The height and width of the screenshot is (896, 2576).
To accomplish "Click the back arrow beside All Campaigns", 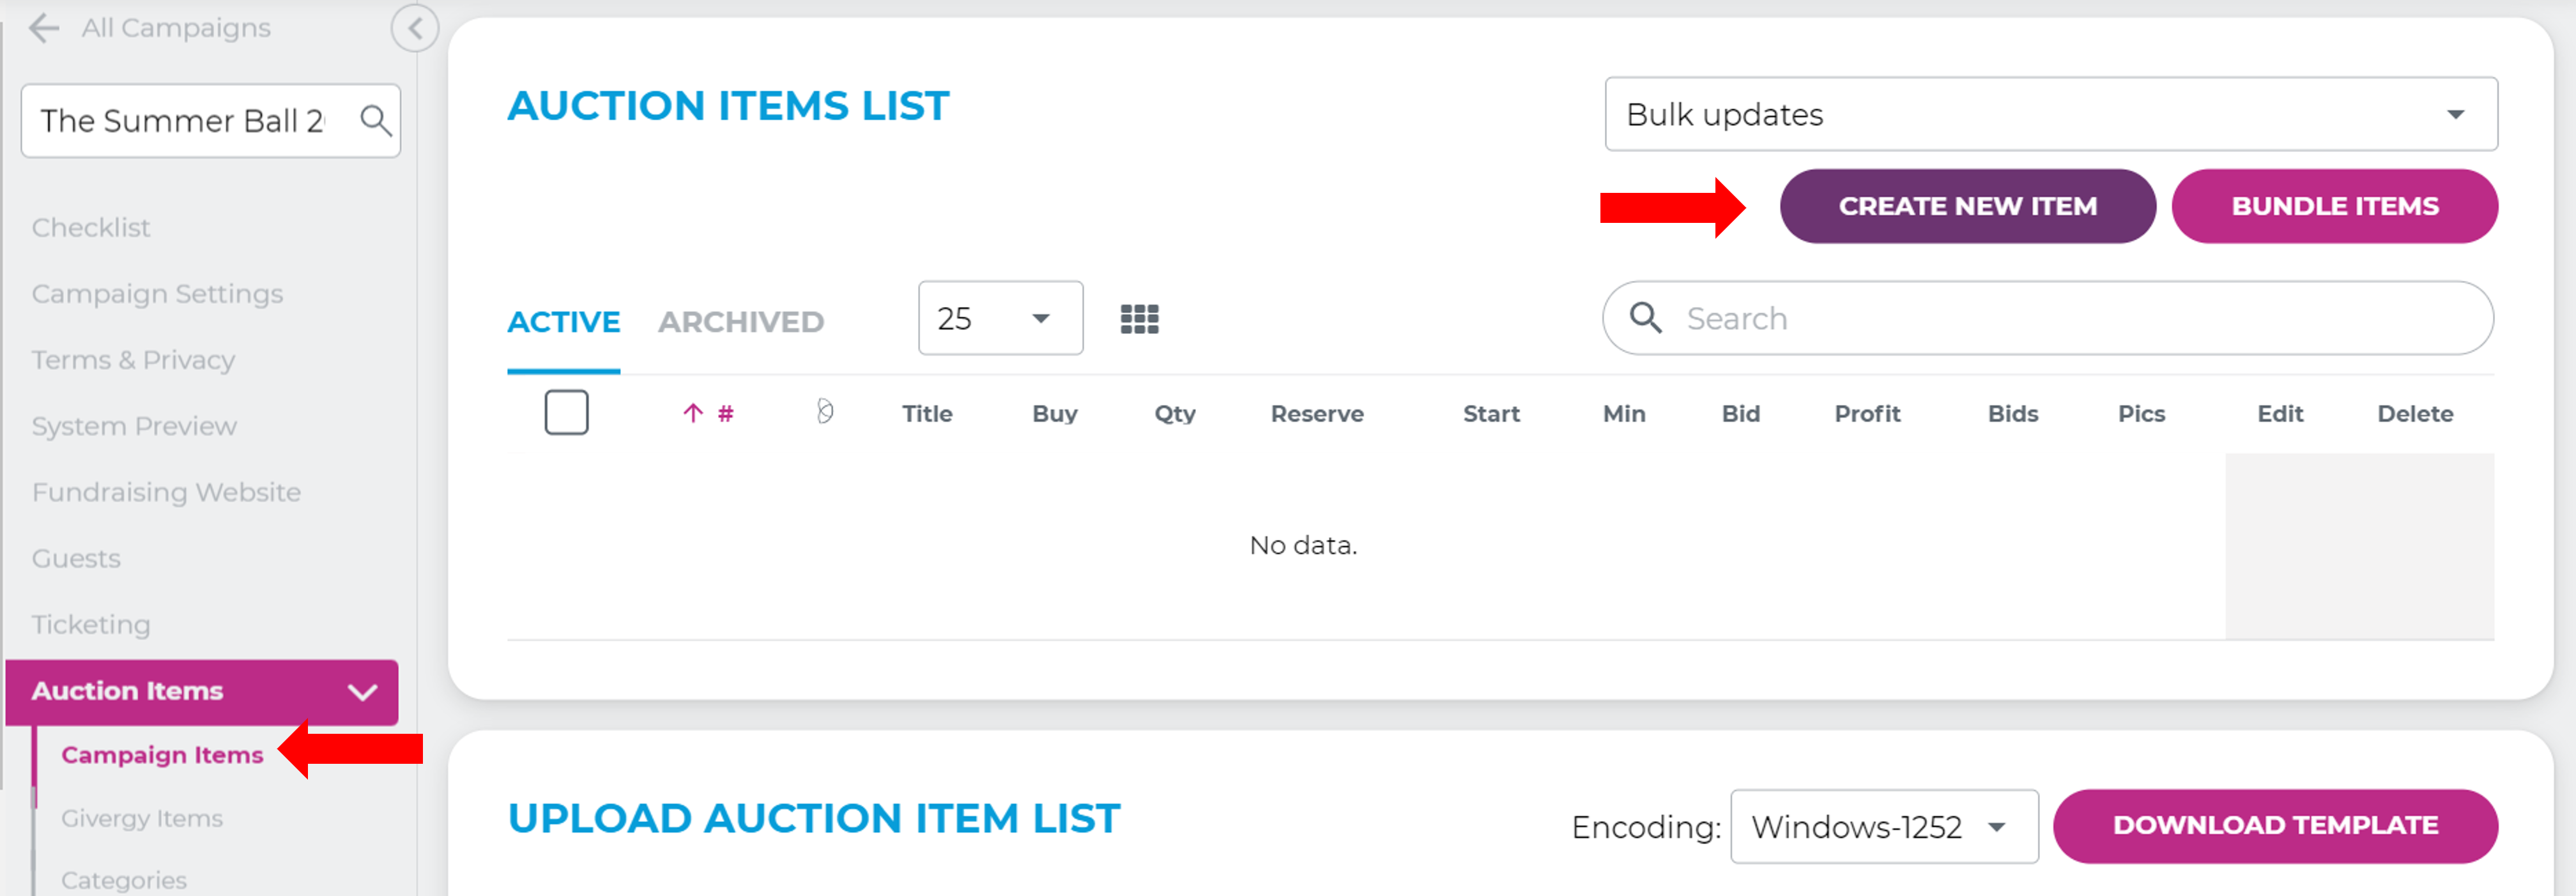I will point(44,28).
